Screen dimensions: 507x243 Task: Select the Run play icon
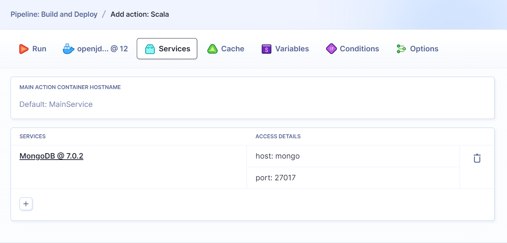24,48
